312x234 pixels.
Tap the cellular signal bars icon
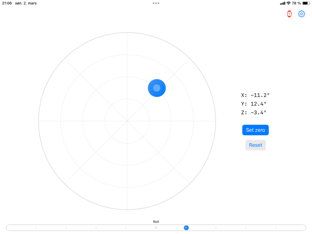click(283, 4)
